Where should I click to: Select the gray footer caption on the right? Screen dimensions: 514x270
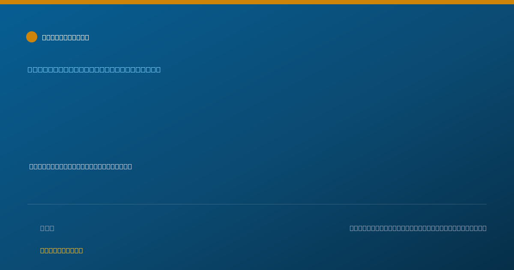pos(418,228)
